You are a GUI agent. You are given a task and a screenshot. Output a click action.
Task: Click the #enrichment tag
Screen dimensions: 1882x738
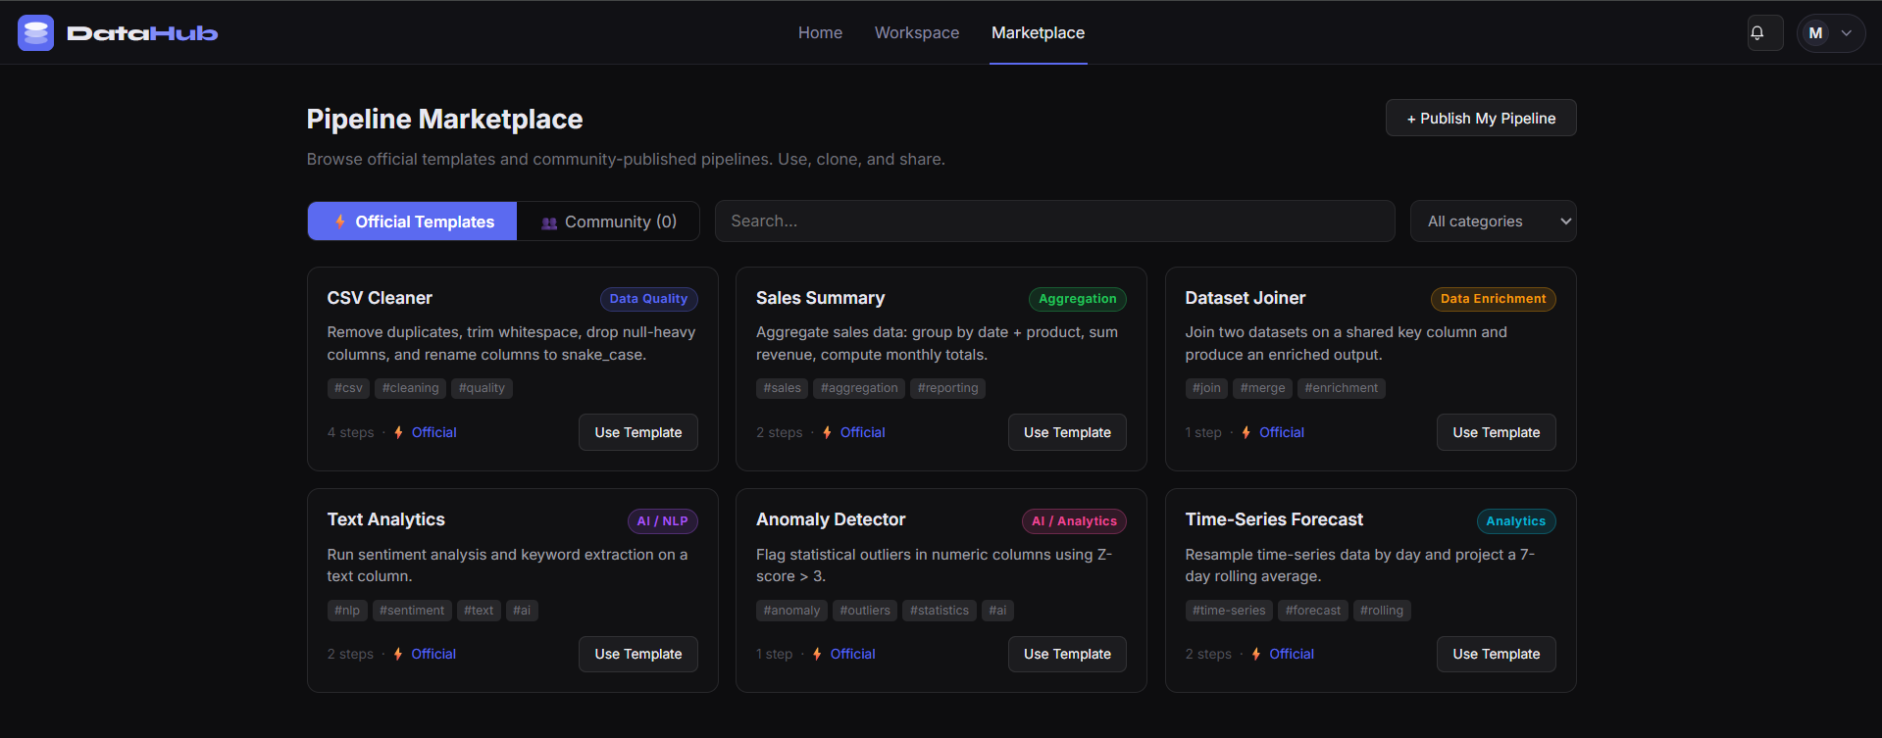[x=1341, y=388]
